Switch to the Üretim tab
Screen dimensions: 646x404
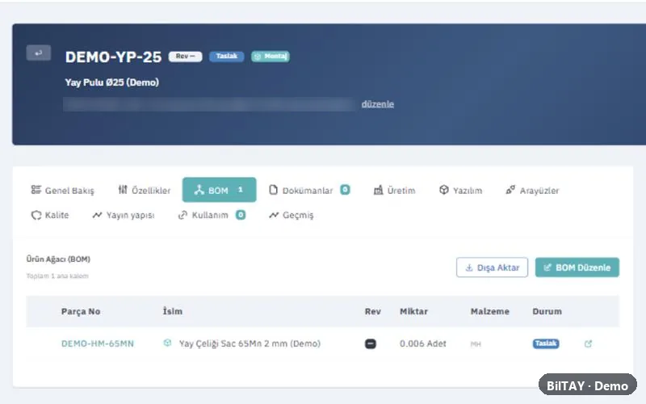point(394,190)
